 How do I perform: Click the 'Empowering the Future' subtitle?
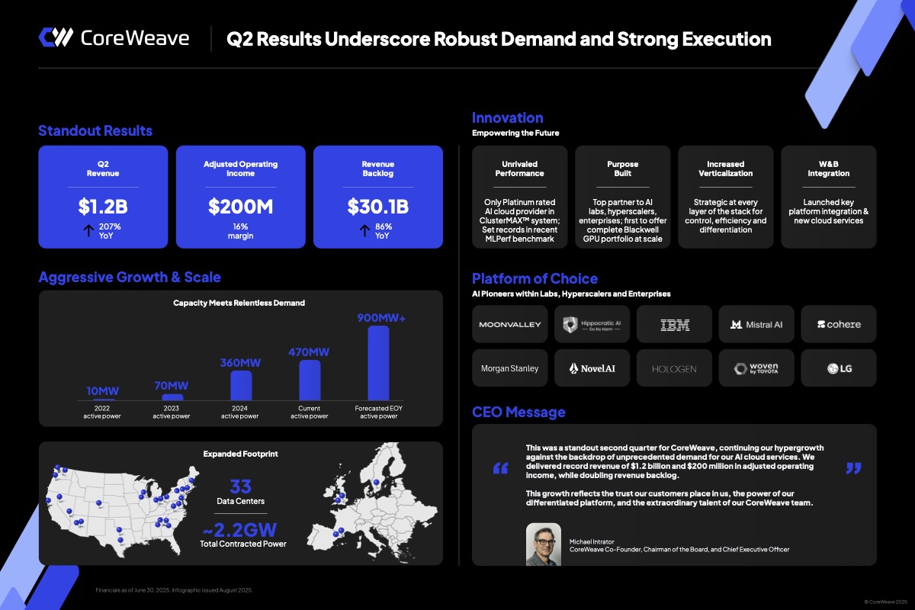click(515, 133)
